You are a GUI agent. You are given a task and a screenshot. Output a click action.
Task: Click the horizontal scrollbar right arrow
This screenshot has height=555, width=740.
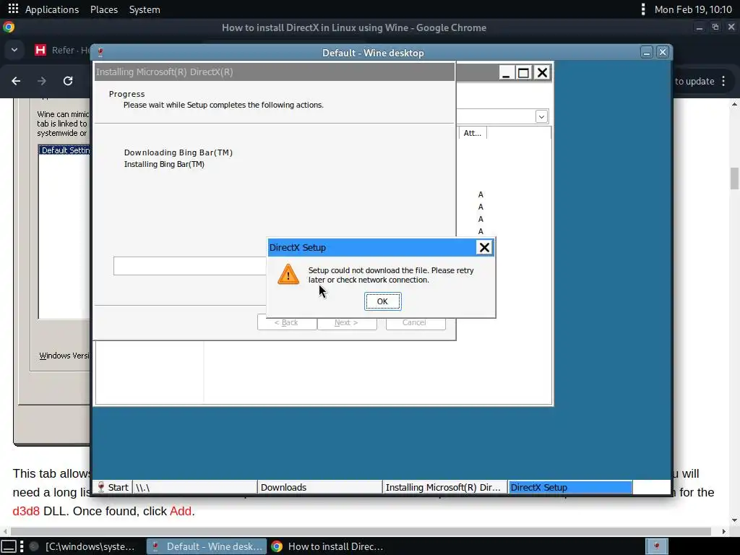click(x=724, y=531)
